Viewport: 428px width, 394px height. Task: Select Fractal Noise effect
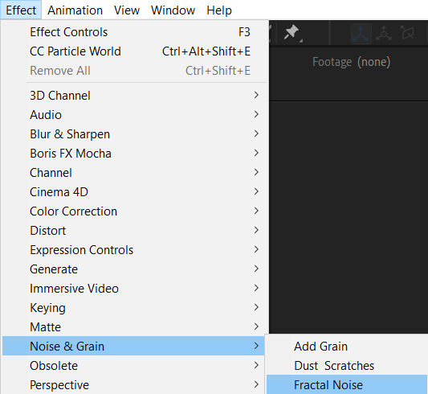point(347,384)
